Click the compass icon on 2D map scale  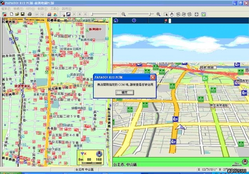click(99, 154)
